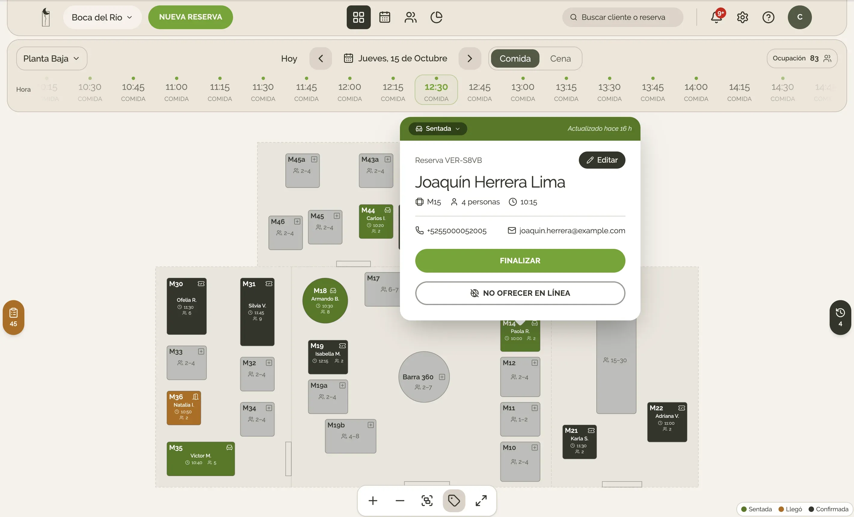Switch to Cena service

561,59
